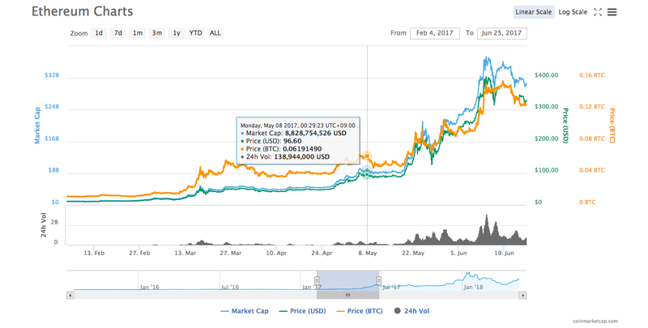Viewport: 648px width, 328px height.
Task: Set zoom range to 1y
Action: coord(177,33)
